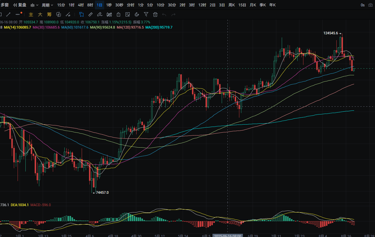The image size is (375, 237).
Task: Toggle the 筹 chip distribution button
Action: [49, 14]
